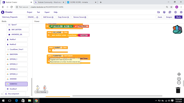Open Microsoft Edge from the taskbar

(x=17, y=101)
